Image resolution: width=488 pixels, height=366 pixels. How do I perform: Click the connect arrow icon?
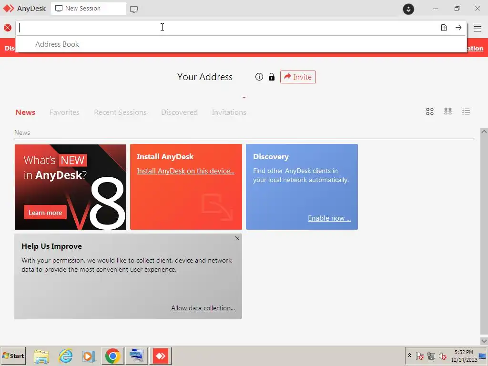click(x=458, y=28)
